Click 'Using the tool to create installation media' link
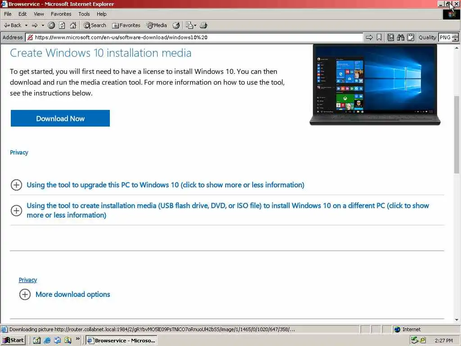Image resolution: width=461 pixels, height=346 pixels. [227, 210]
